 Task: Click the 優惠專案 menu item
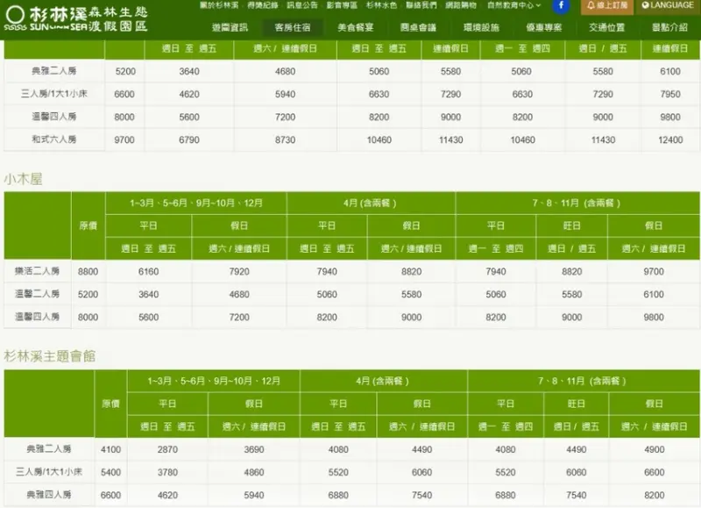544,27
